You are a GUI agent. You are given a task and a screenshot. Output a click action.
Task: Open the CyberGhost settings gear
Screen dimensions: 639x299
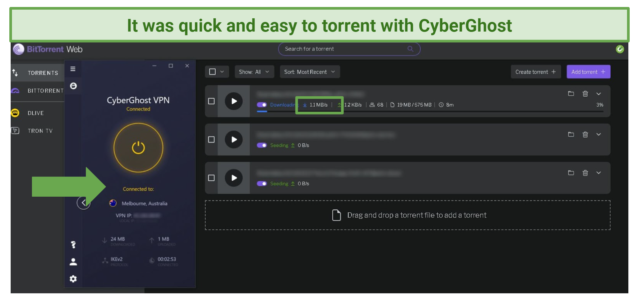pos(73,279)
